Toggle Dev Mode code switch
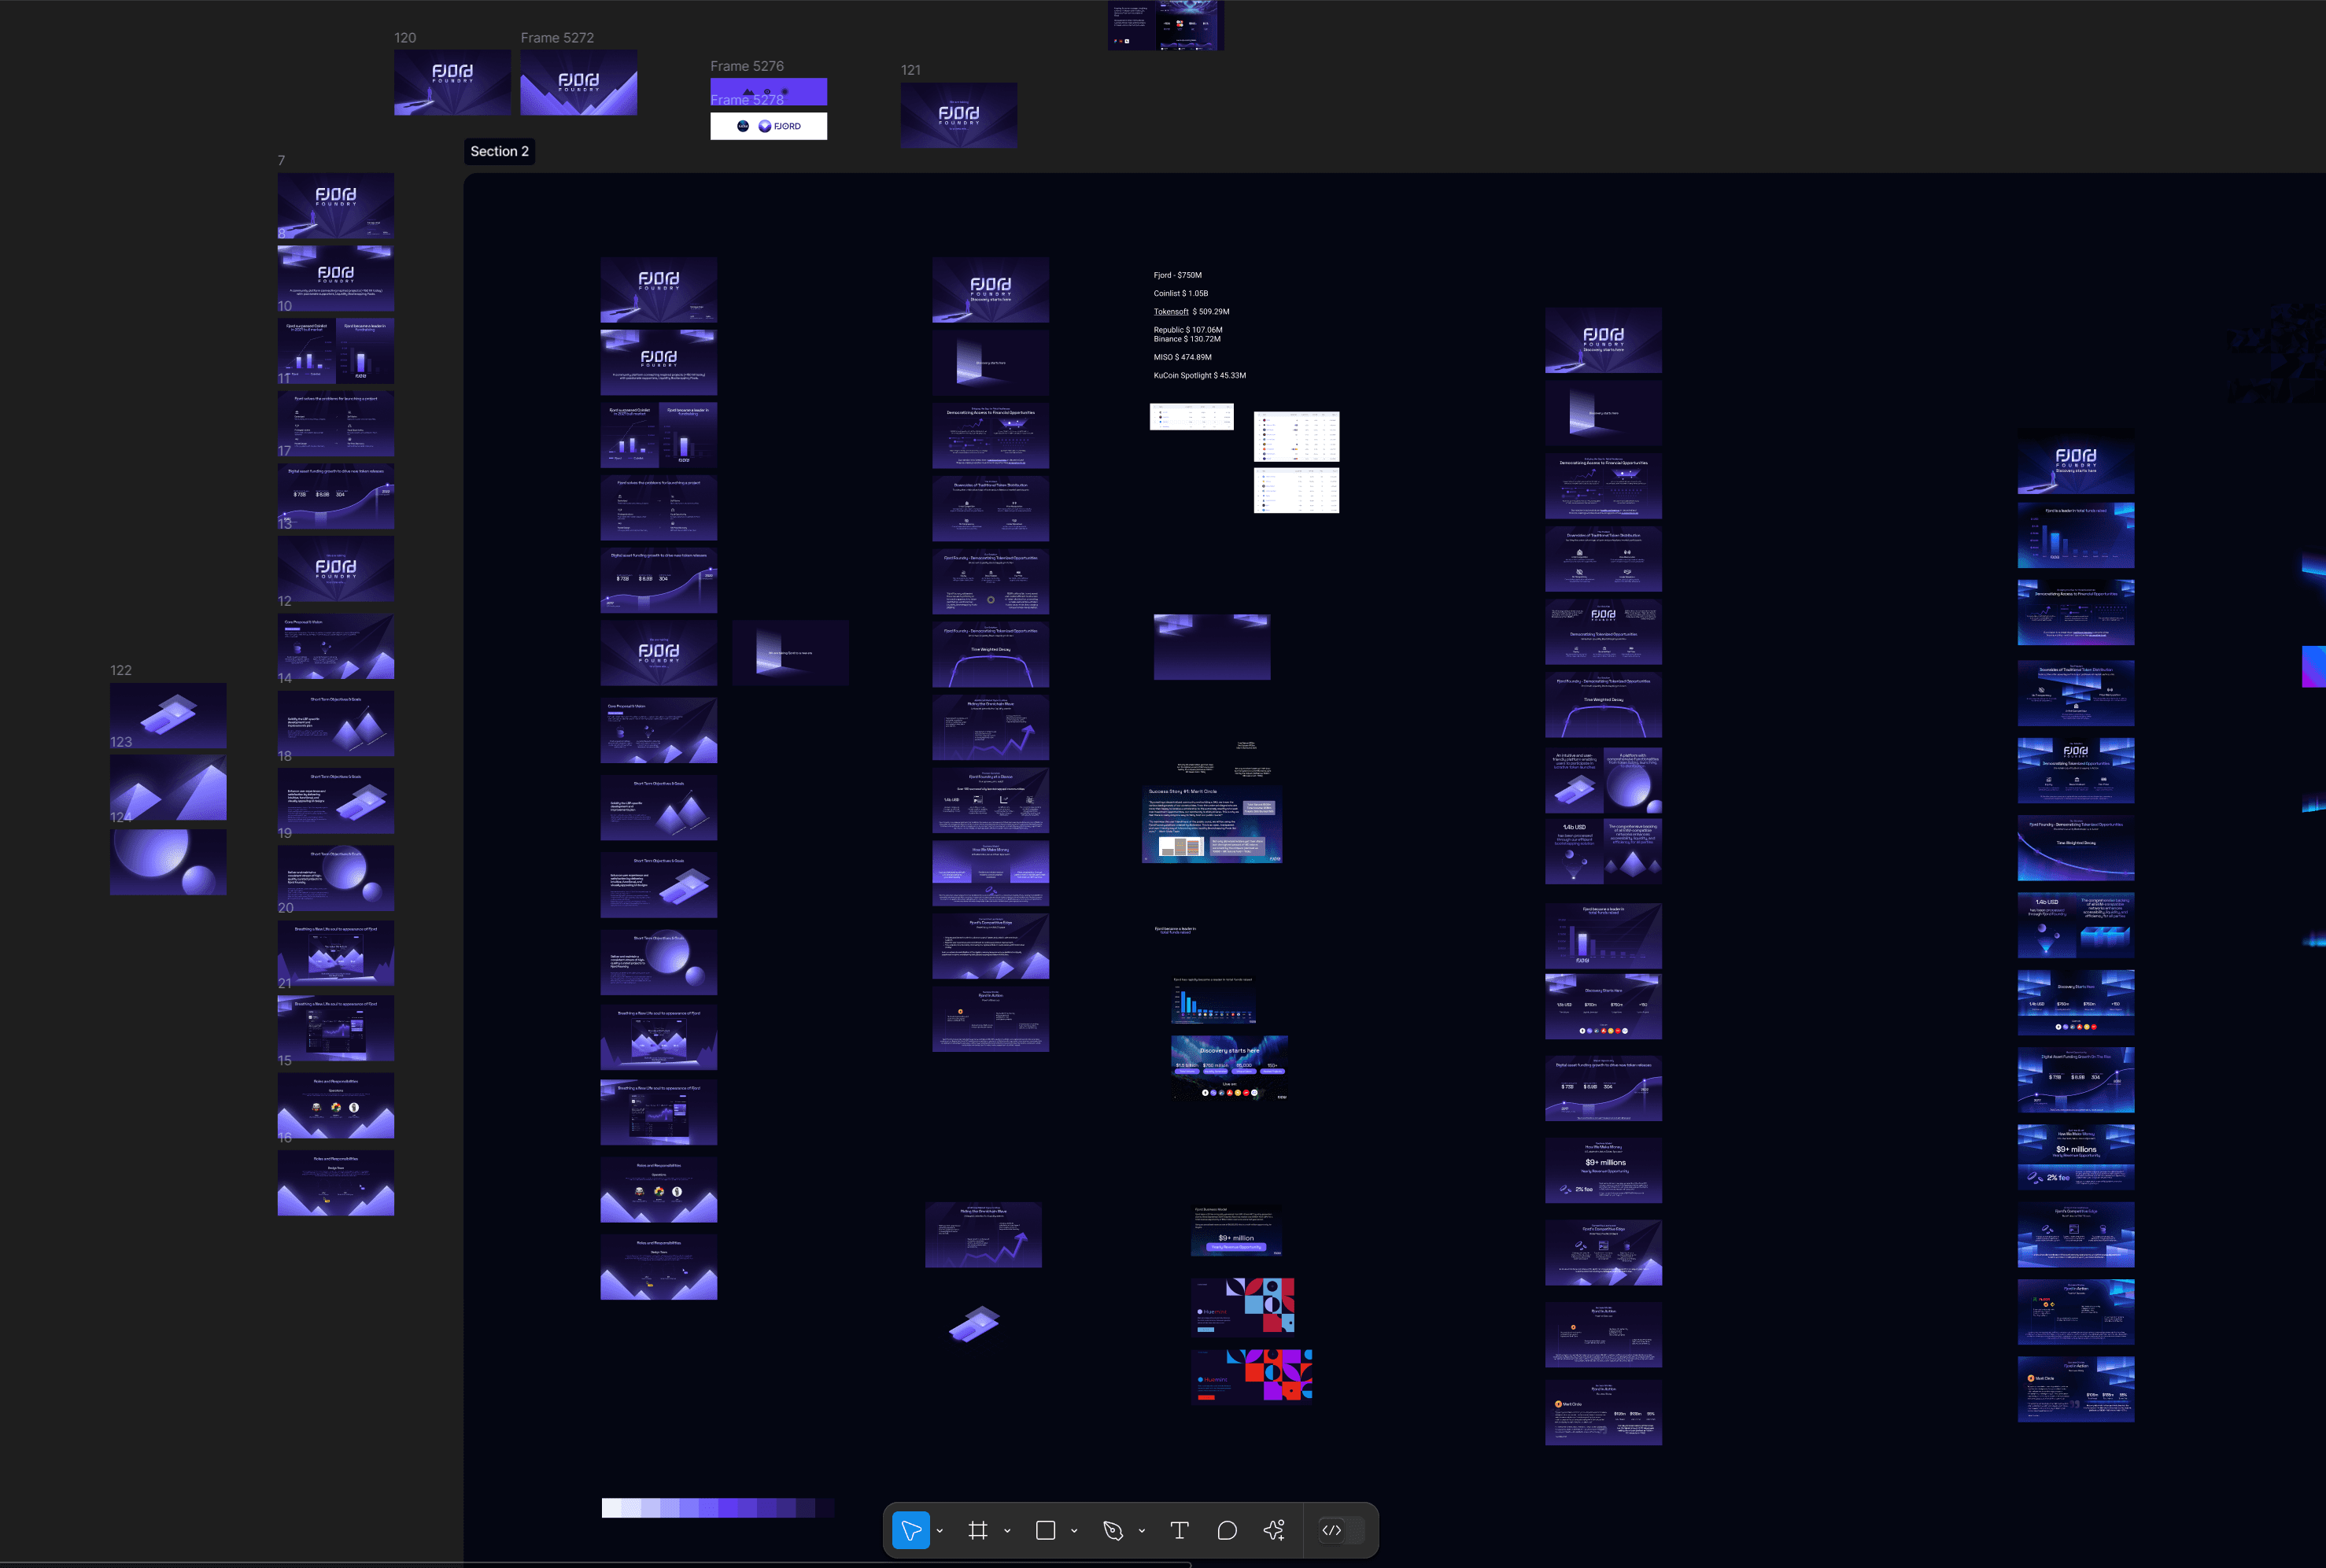This screenshot has width=2326, height=1568. tap(1341, 1530)
